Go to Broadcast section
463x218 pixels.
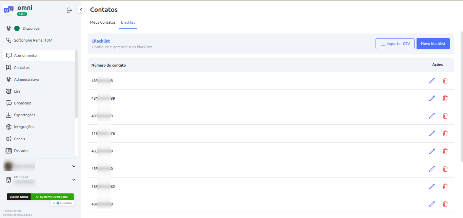coord(22,103)
